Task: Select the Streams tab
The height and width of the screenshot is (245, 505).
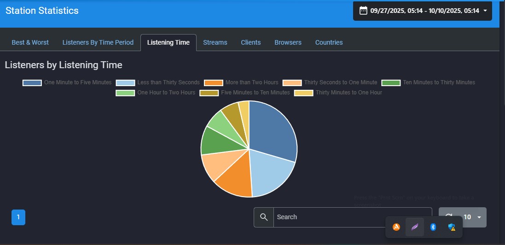Action: click(215, 42)
